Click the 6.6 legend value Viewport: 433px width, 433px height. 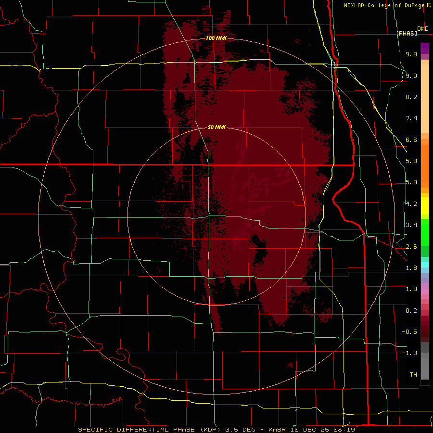pos(411,140)
